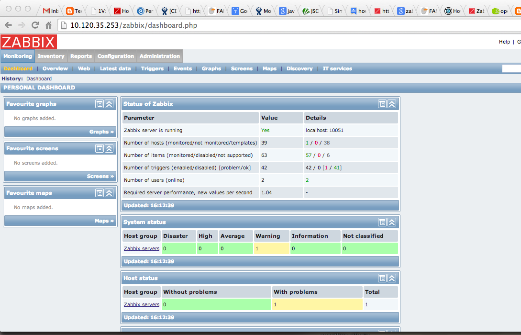This screenshot has width=521, height=335.
Task: Click the 'Yes' server running value
Action: 265,130
